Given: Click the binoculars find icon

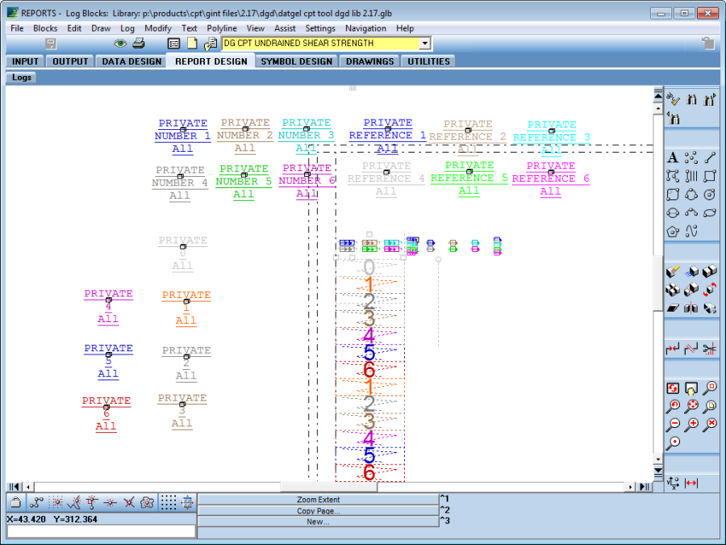Looking at the screenshot, I should [x=691, y=99].
